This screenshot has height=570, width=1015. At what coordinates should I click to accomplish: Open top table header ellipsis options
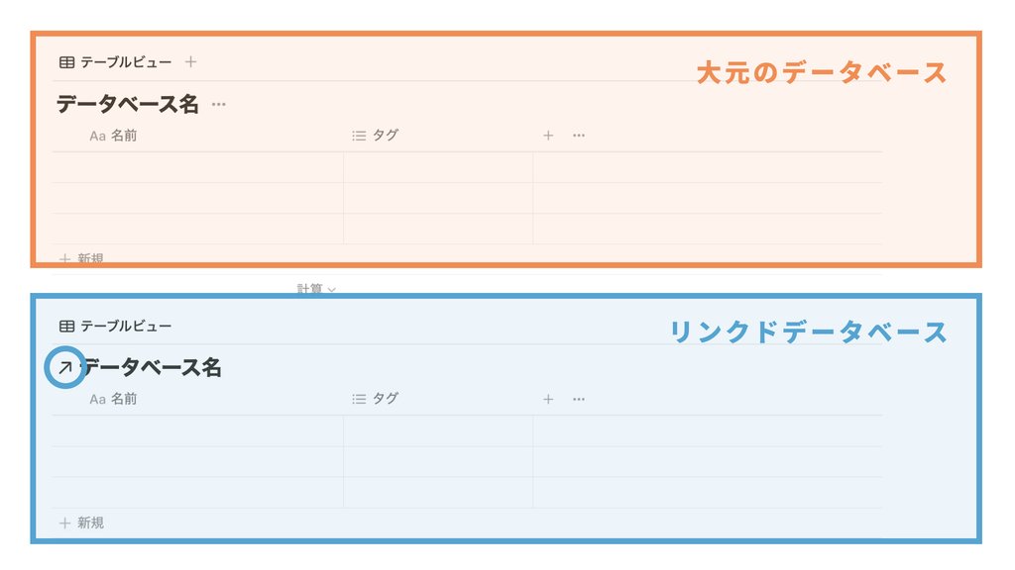(x=579, y=135)
